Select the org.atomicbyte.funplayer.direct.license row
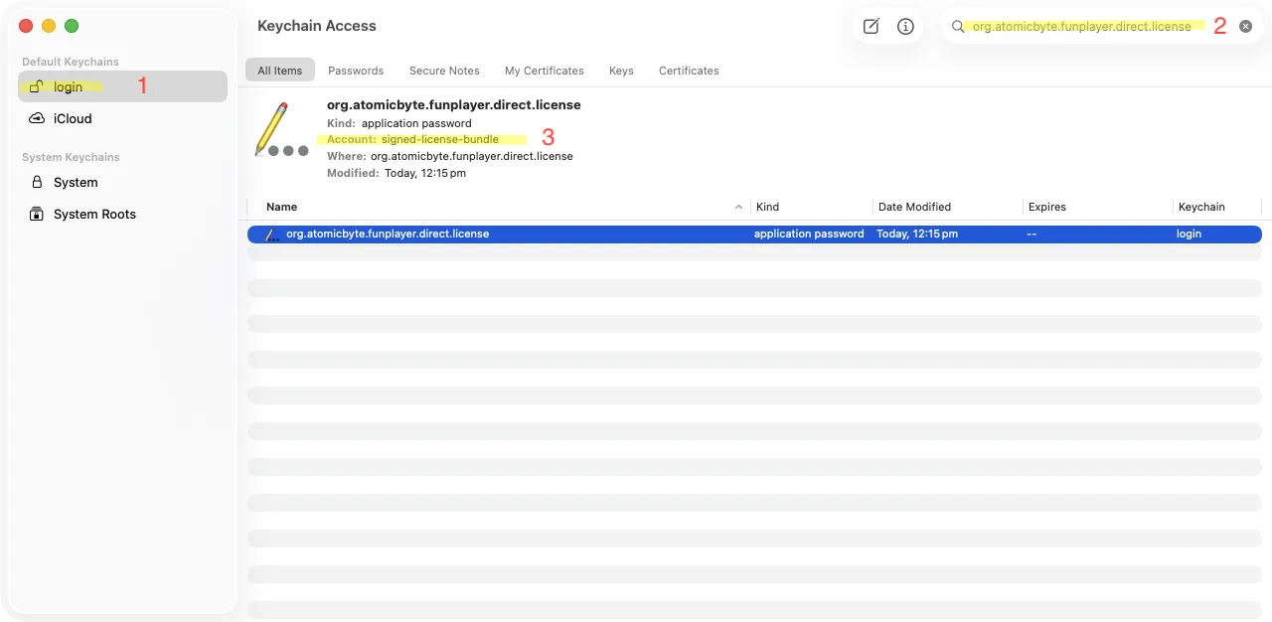 coord(754,234)
